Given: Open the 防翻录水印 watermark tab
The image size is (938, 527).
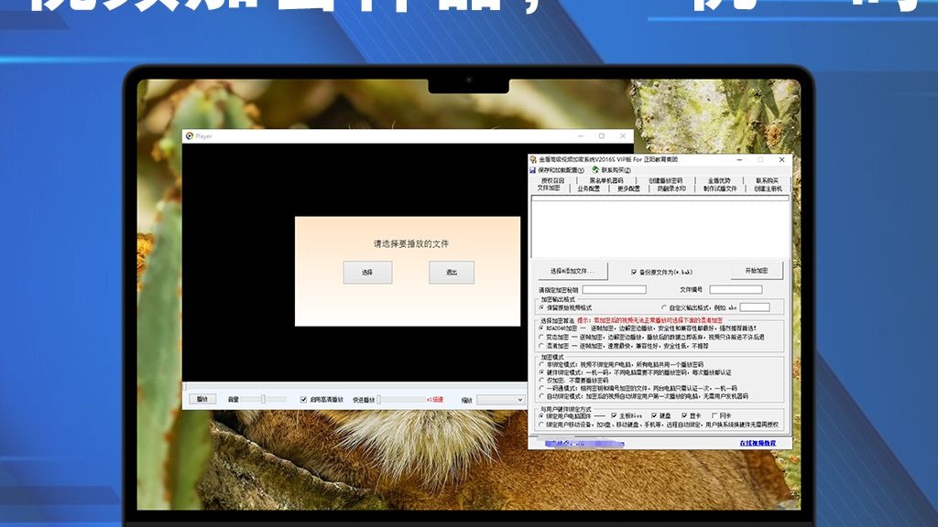Looking at the screenshot, I should pos(669,188).
